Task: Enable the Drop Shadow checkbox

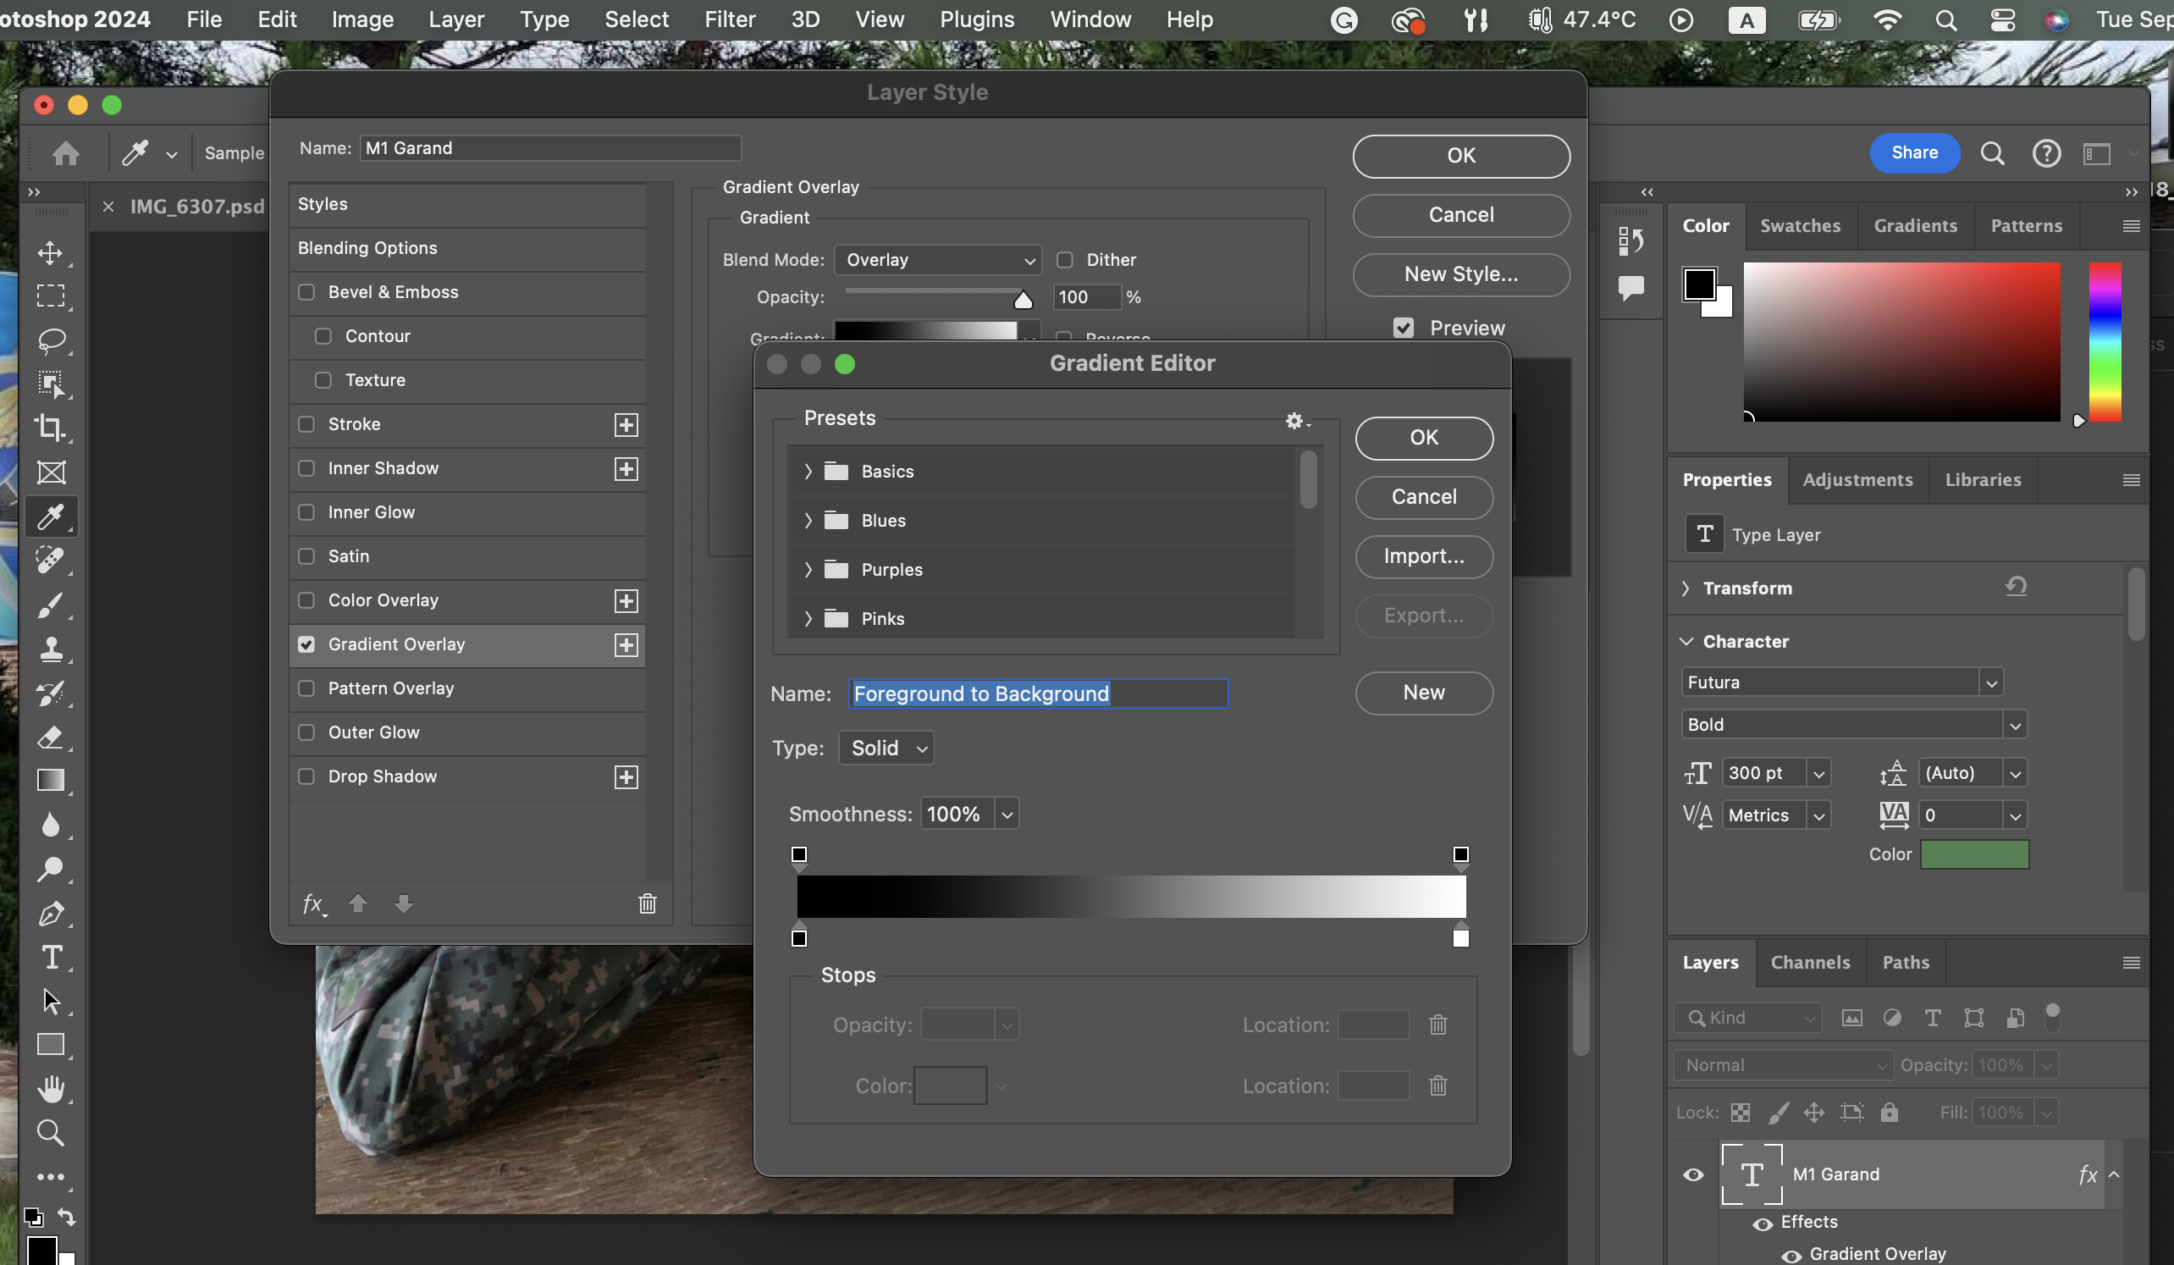Action: (x=306, y=776)
